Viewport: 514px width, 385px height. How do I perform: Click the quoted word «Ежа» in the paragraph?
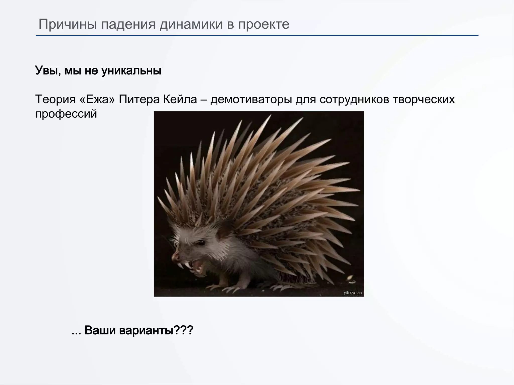97,99
